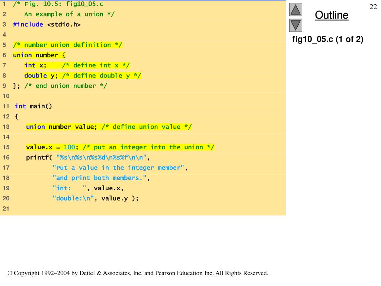Click the 'int main()' line
This screenshot has height=286, width=381.
(x=33, y=106)
